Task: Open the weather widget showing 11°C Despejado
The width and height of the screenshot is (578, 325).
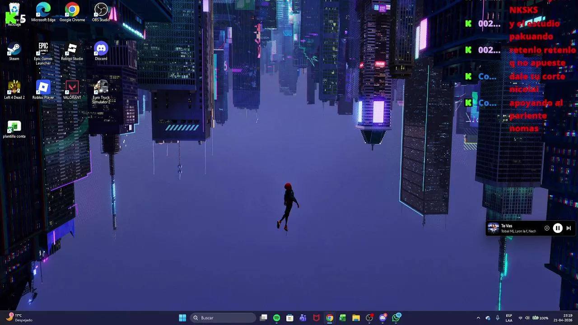Action: (x=20, y=318)
